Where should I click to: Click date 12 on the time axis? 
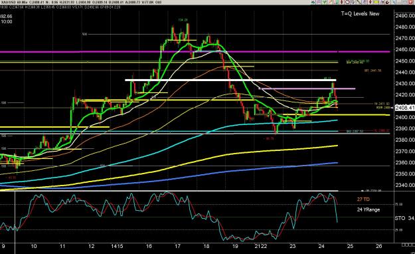(92, 246)
